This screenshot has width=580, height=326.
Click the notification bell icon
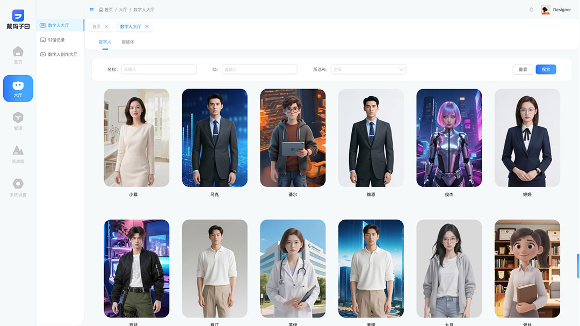(531, 10)
